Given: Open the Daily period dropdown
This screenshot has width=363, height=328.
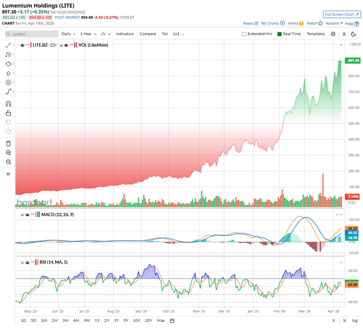Looking at the screenshot, I should tap(68, 34).
